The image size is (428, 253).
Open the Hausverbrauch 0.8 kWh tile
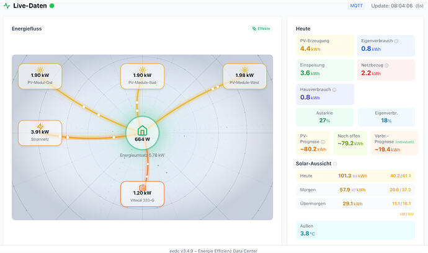pyautogui.click(x=325, y=94)
